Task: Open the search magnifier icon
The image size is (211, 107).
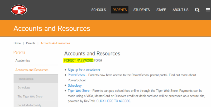Action: pyautogui.click(x=197, y=10)
